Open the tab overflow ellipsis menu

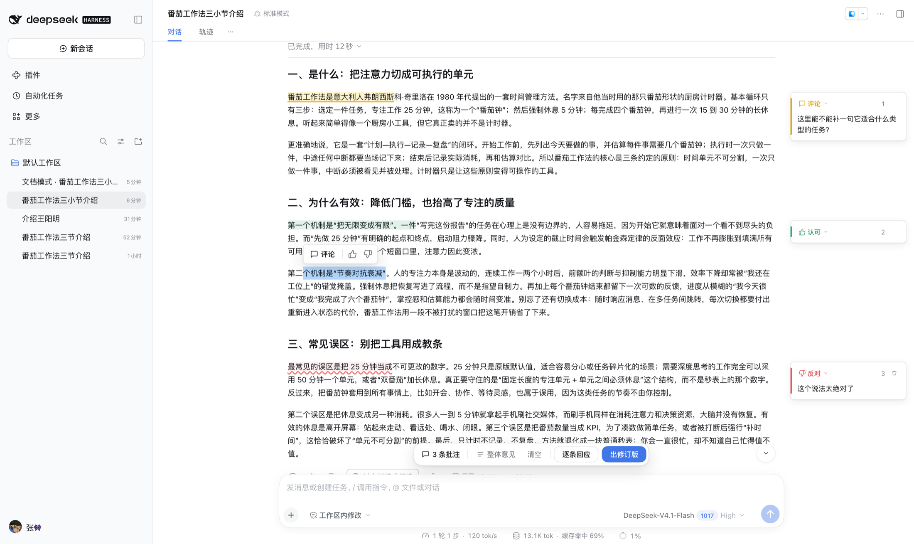[x=231, y=32]
